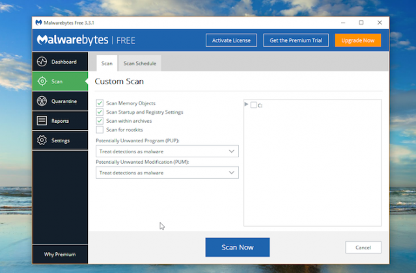Click the Scan target icon in sidebar
The height and width of the screenshot is (273, 416).
[42, 81]
